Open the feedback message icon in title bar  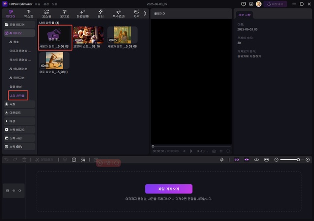click(243, 4)
